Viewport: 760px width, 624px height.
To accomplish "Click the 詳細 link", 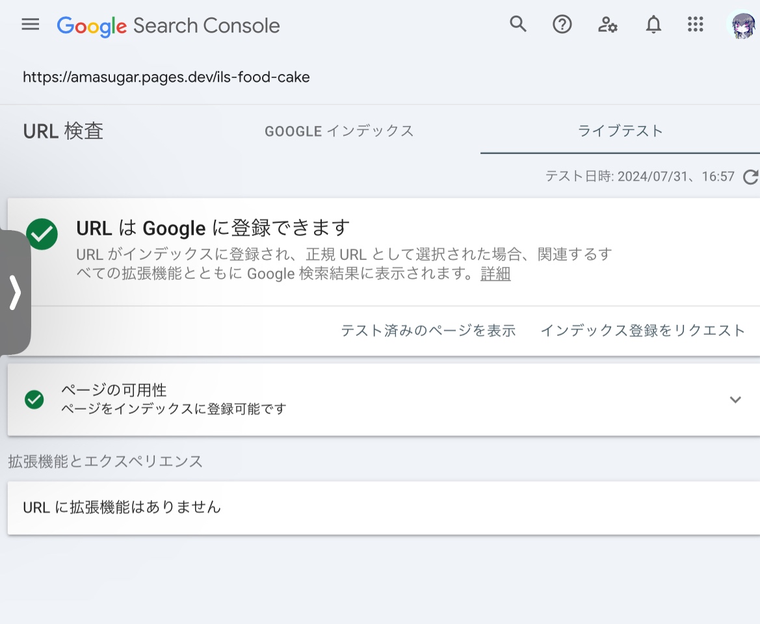I will tap(495, 274).
